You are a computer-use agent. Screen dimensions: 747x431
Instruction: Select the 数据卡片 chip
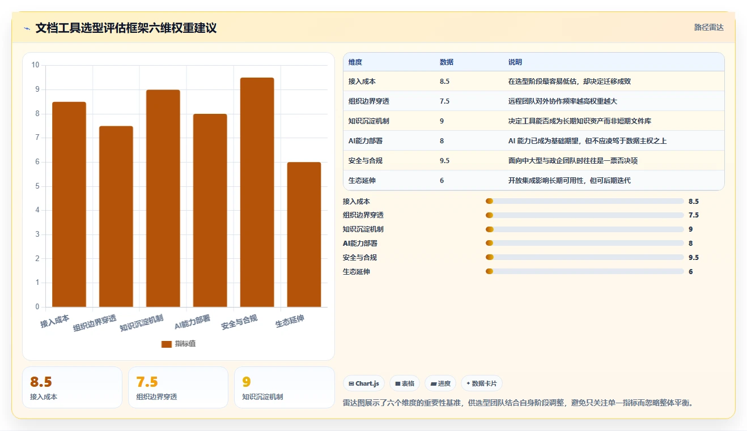pos(482,383)
